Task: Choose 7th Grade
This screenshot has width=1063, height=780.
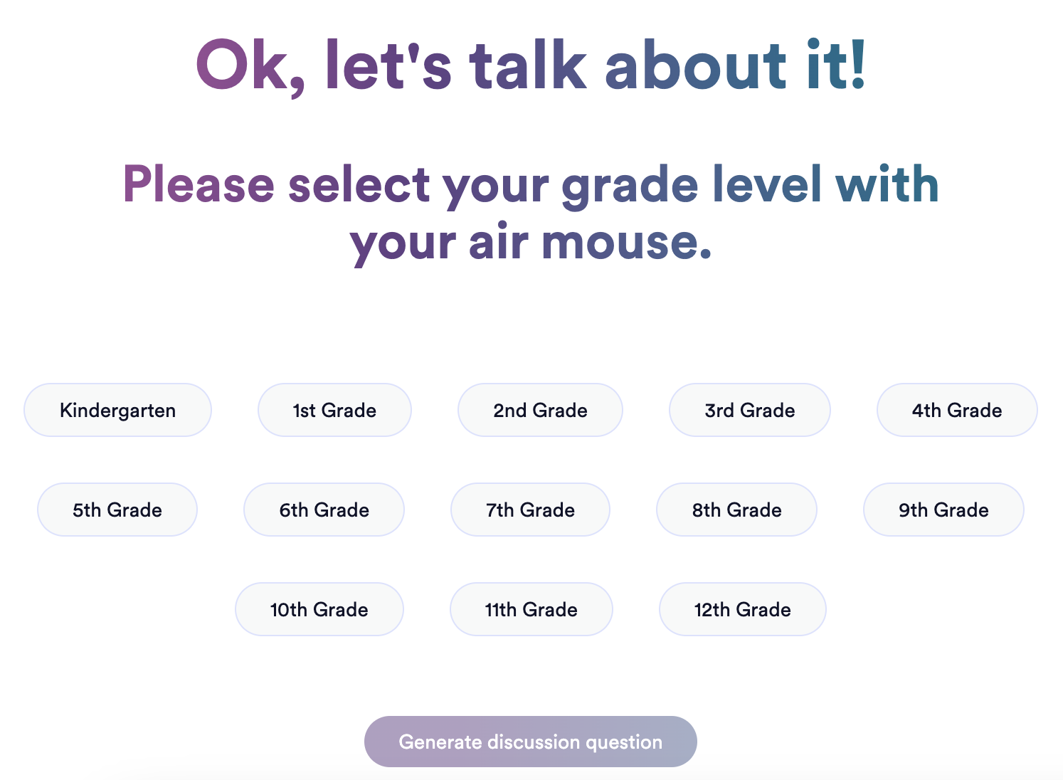Action: [x=530, y=510]
